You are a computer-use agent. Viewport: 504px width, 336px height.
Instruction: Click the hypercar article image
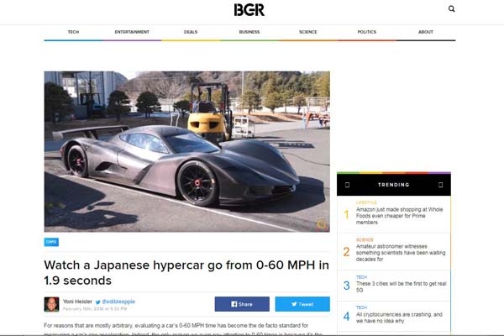click(186, 150)
